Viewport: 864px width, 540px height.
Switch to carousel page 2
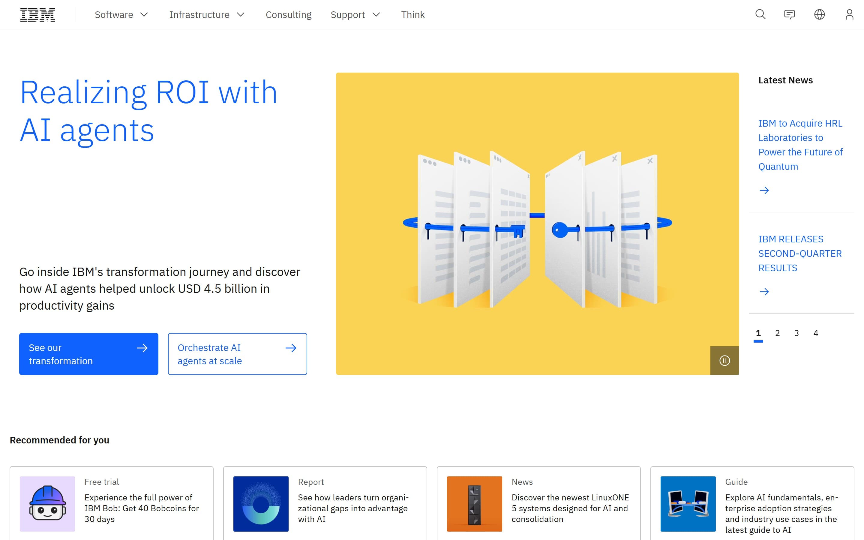point(777,333)
